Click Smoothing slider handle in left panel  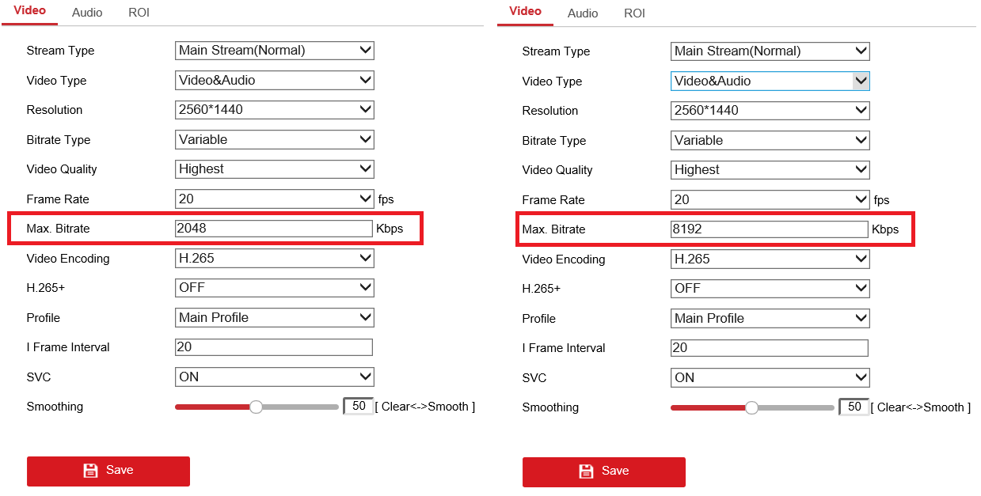(256, 407)
